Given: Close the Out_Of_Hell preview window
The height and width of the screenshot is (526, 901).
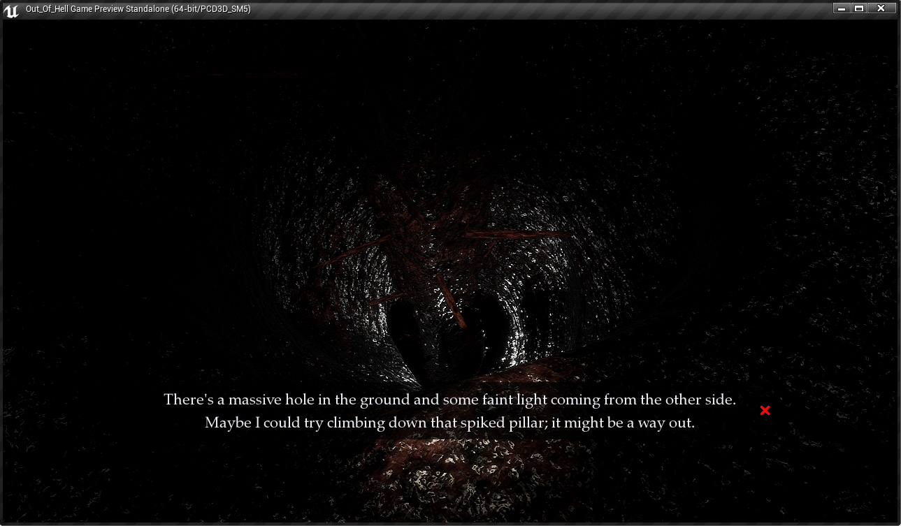Looking at the screenshot, I should [881, 8].
